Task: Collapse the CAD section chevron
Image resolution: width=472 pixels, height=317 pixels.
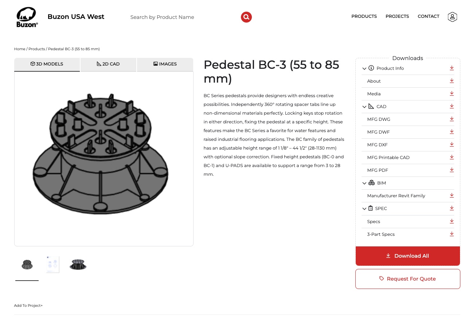Action: (364, 107)
